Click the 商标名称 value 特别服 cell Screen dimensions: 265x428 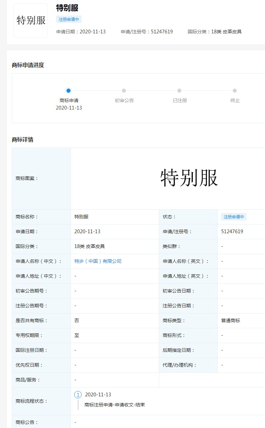click(x=115, y=217)
